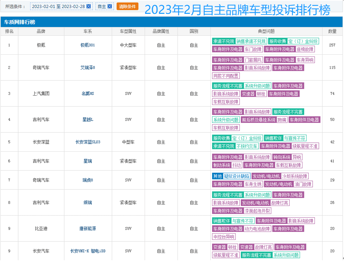
Task: Click the 品牌 column header
Action: (x=41, y=31)
